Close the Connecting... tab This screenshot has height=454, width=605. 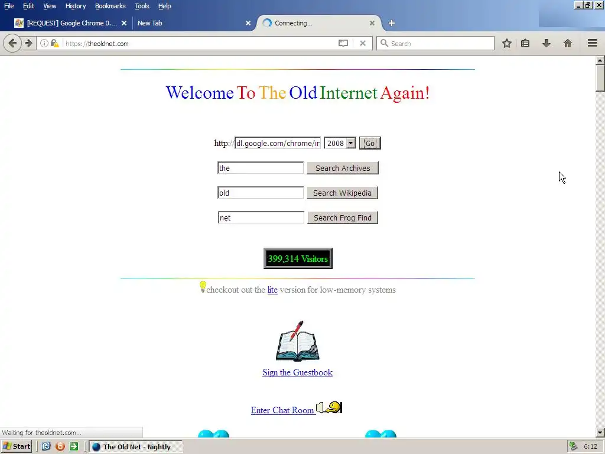tap(372, 23)
